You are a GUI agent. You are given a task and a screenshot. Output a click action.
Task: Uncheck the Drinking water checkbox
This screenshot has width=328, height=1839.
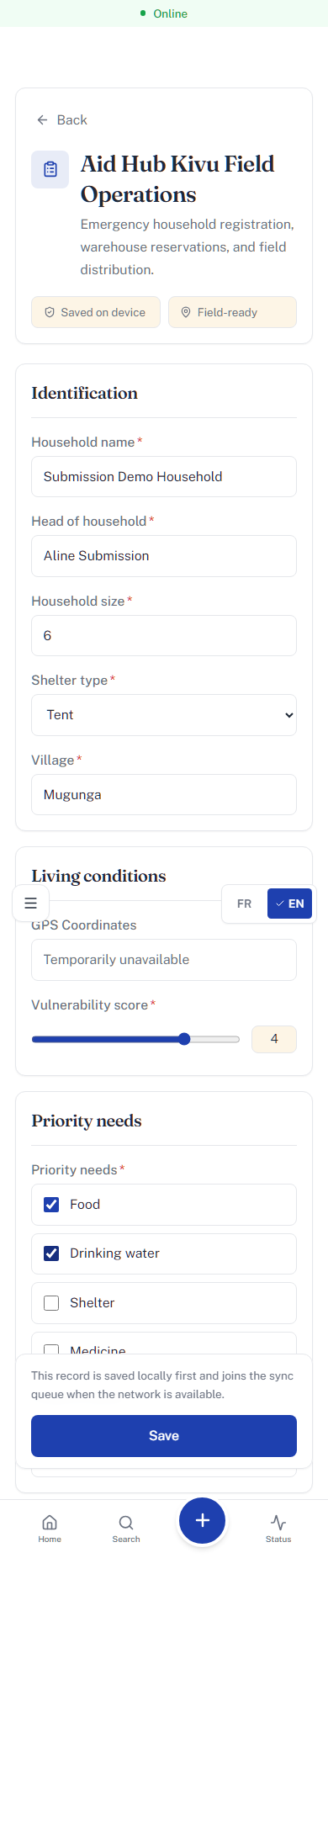pos(51,1253)
